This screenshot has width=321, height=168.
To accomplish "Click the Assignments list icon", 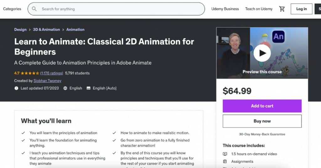I will coord(225,161).
